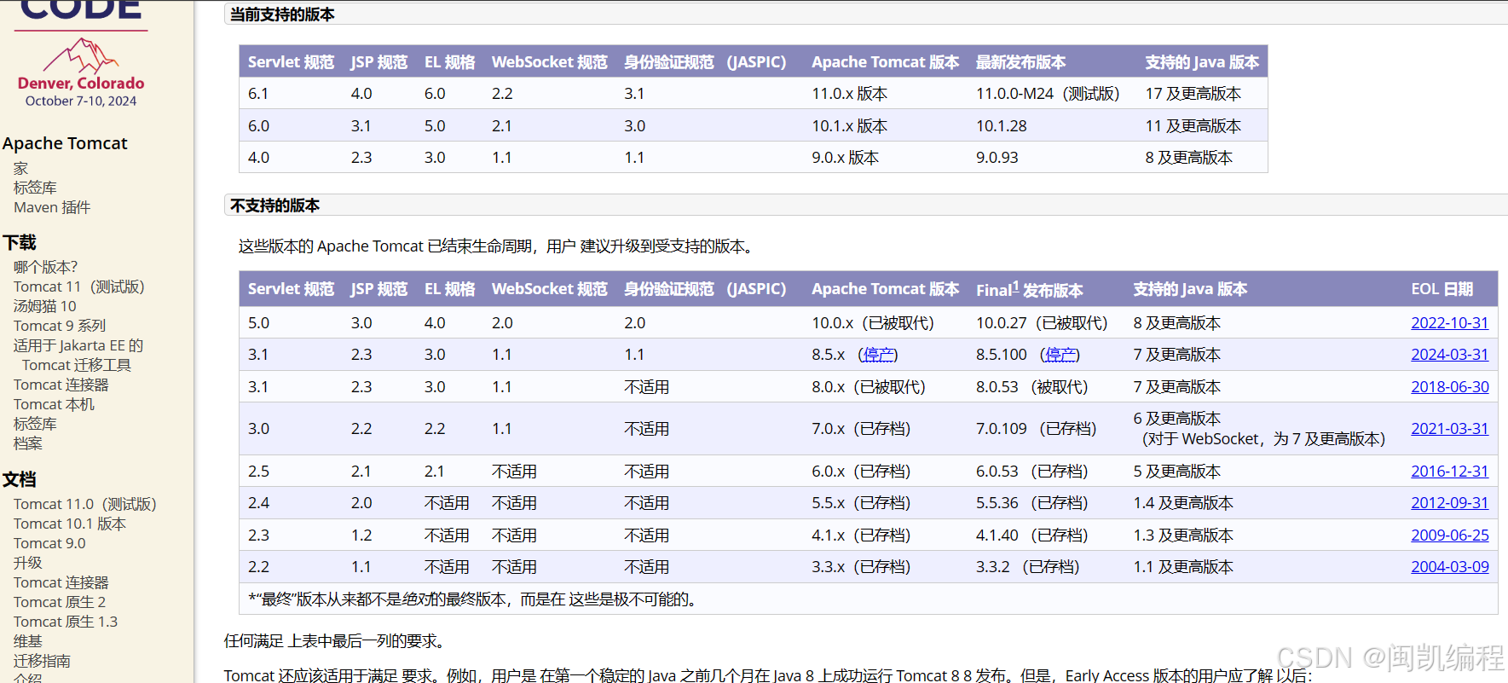The image size is (1508, 683).
Task: Open Tomcat 9.0 documentation link
Action: pyautogui.click(x=49, y=543)
